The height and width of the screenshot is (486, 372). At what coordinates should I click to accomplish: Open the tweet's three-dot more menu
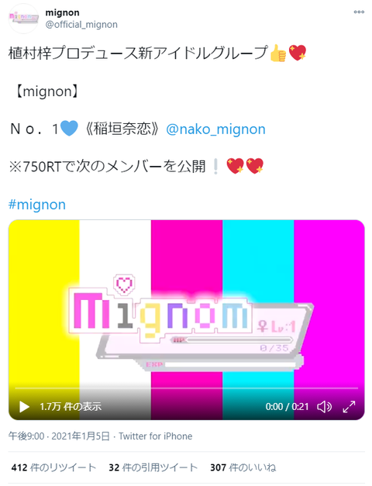[359, 12]
